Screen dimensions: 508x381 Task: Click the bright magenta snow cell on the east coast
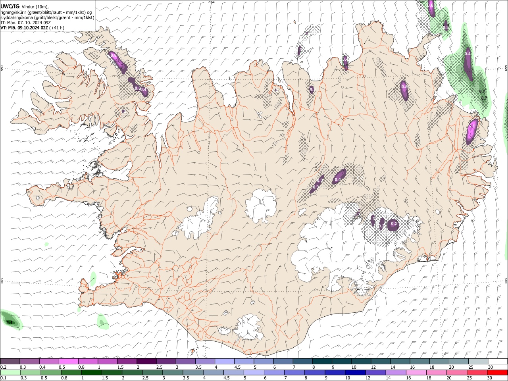(472, 131)
